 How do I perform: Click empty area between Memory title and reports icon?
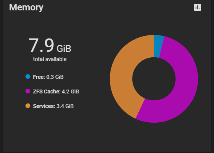(117, 7)
